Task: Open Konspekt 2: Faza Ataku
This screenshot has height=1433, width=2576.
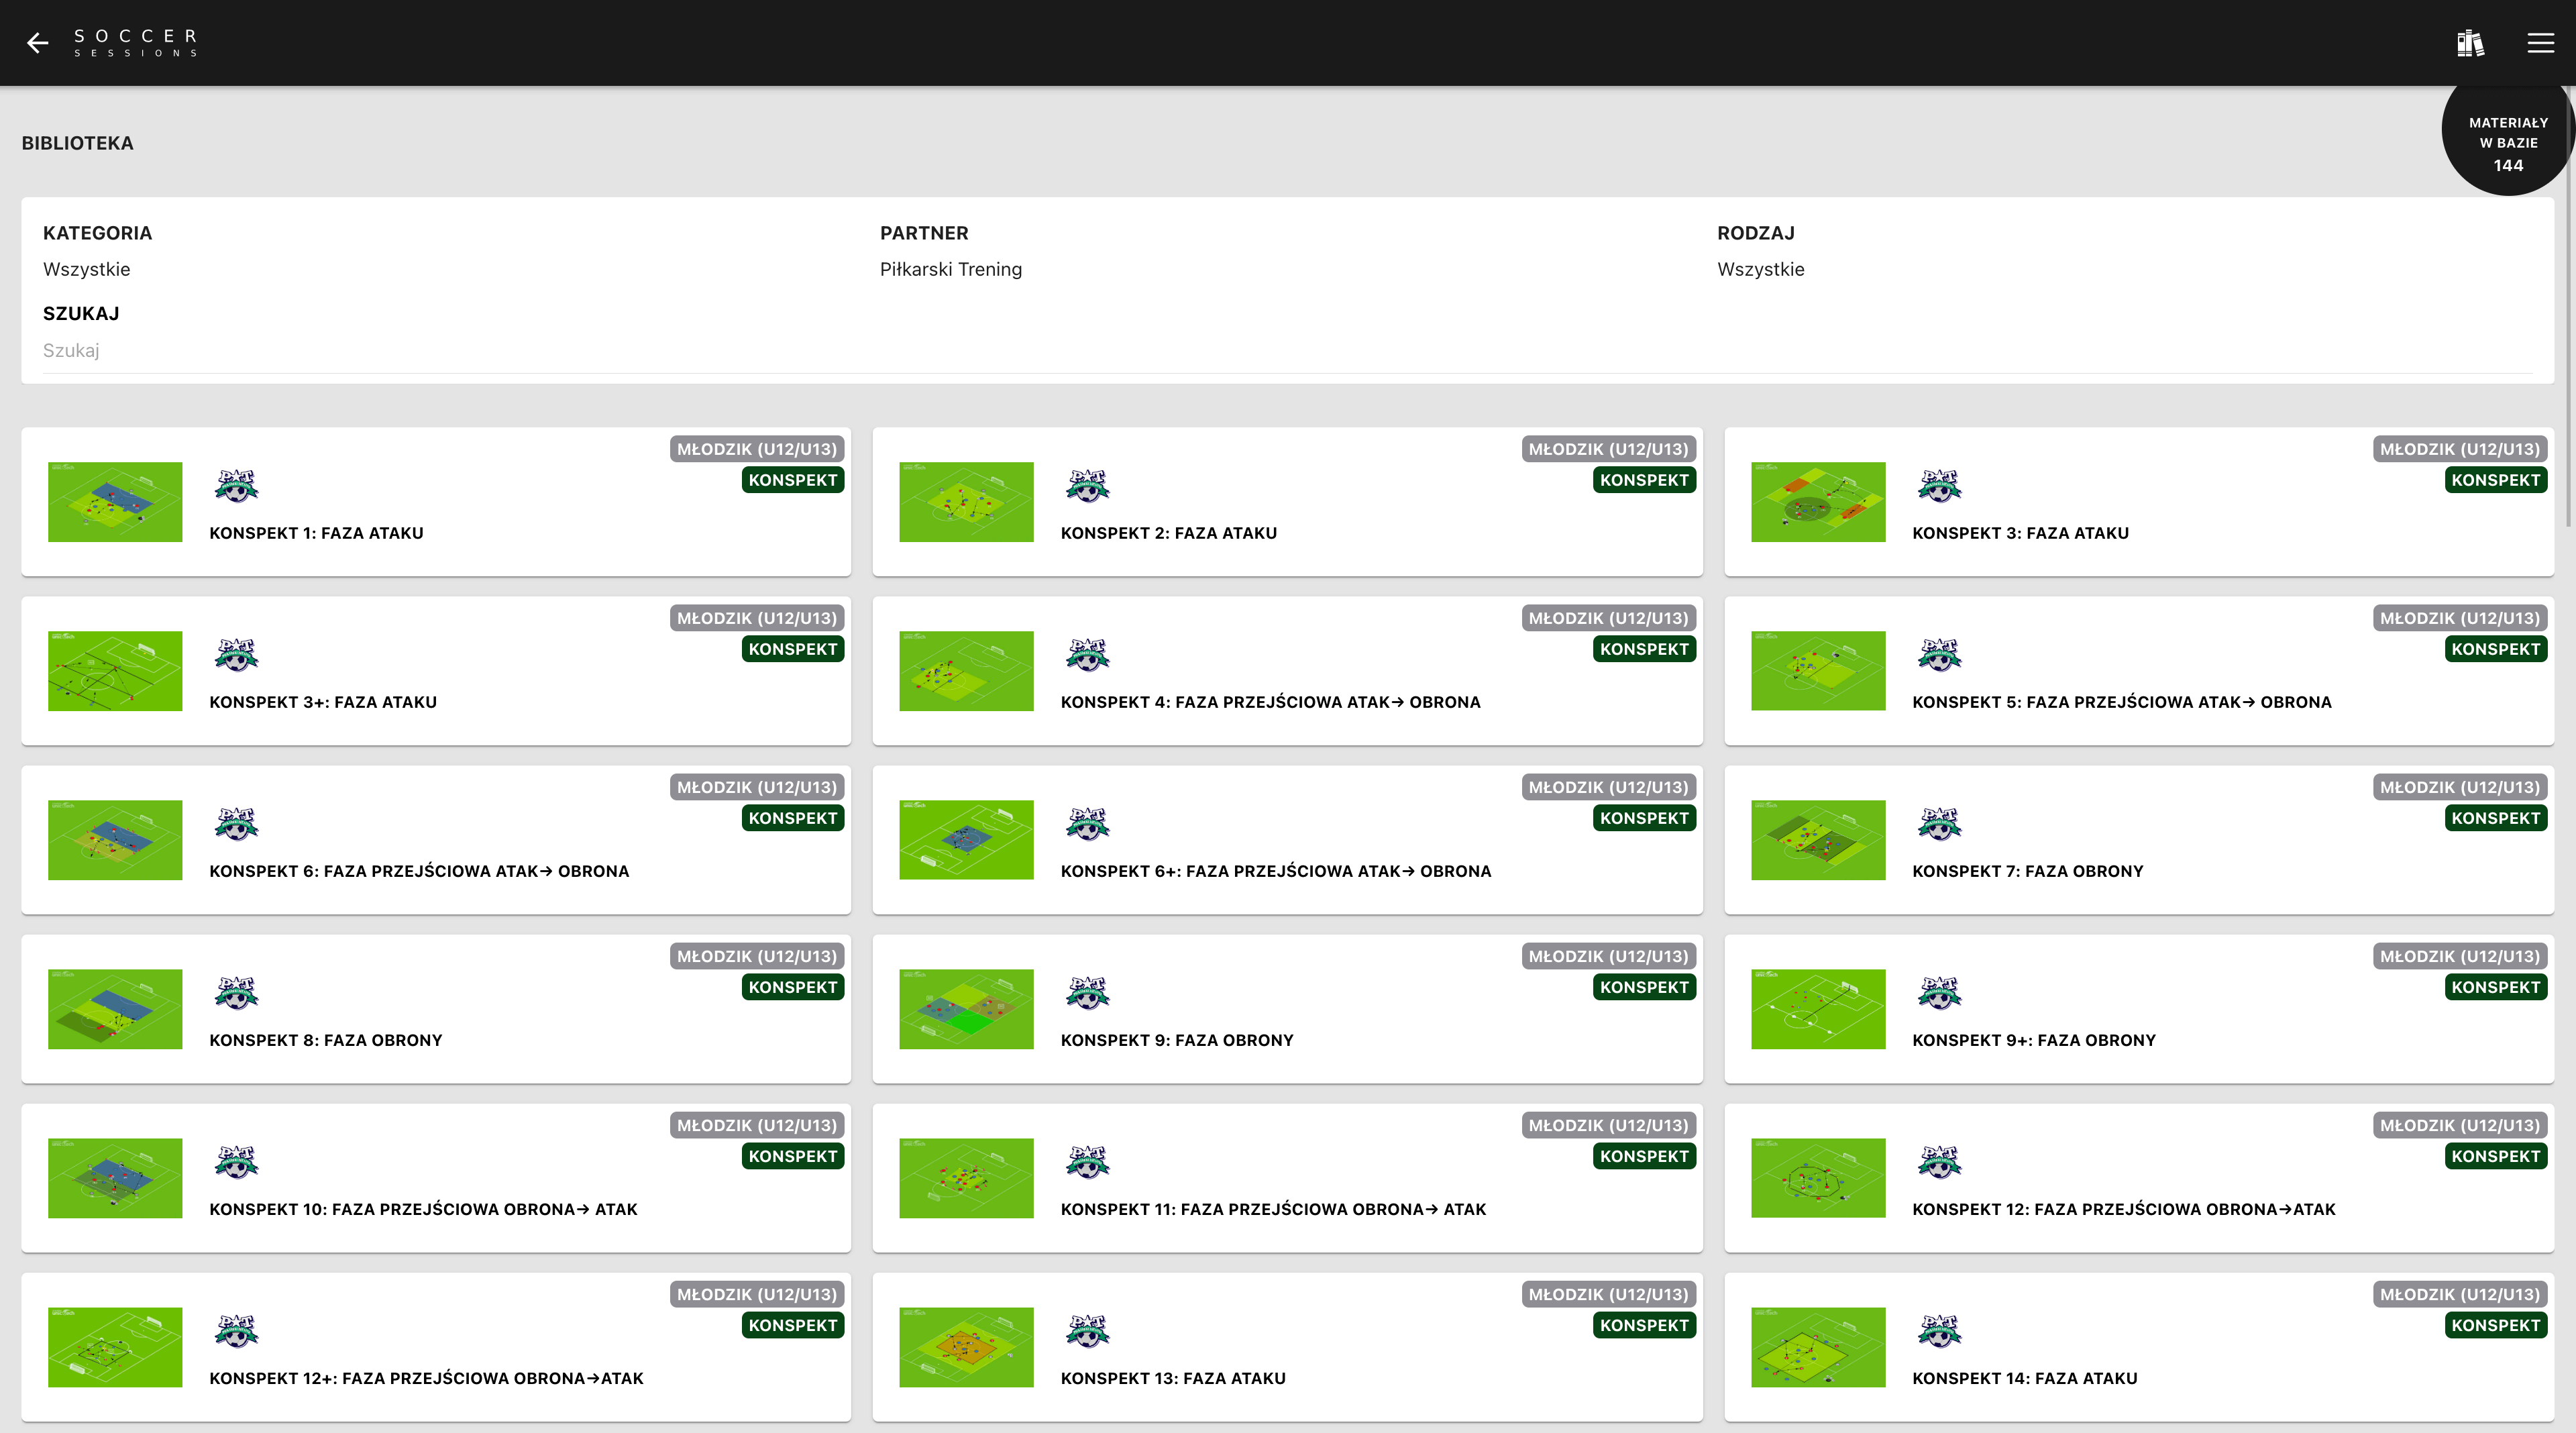Action: pos(1168,533)
